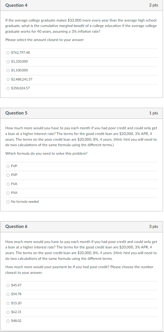This screenshot has width=164, height=332.
Task: Choose the No formula needed option
Action: tap(8, 202)
